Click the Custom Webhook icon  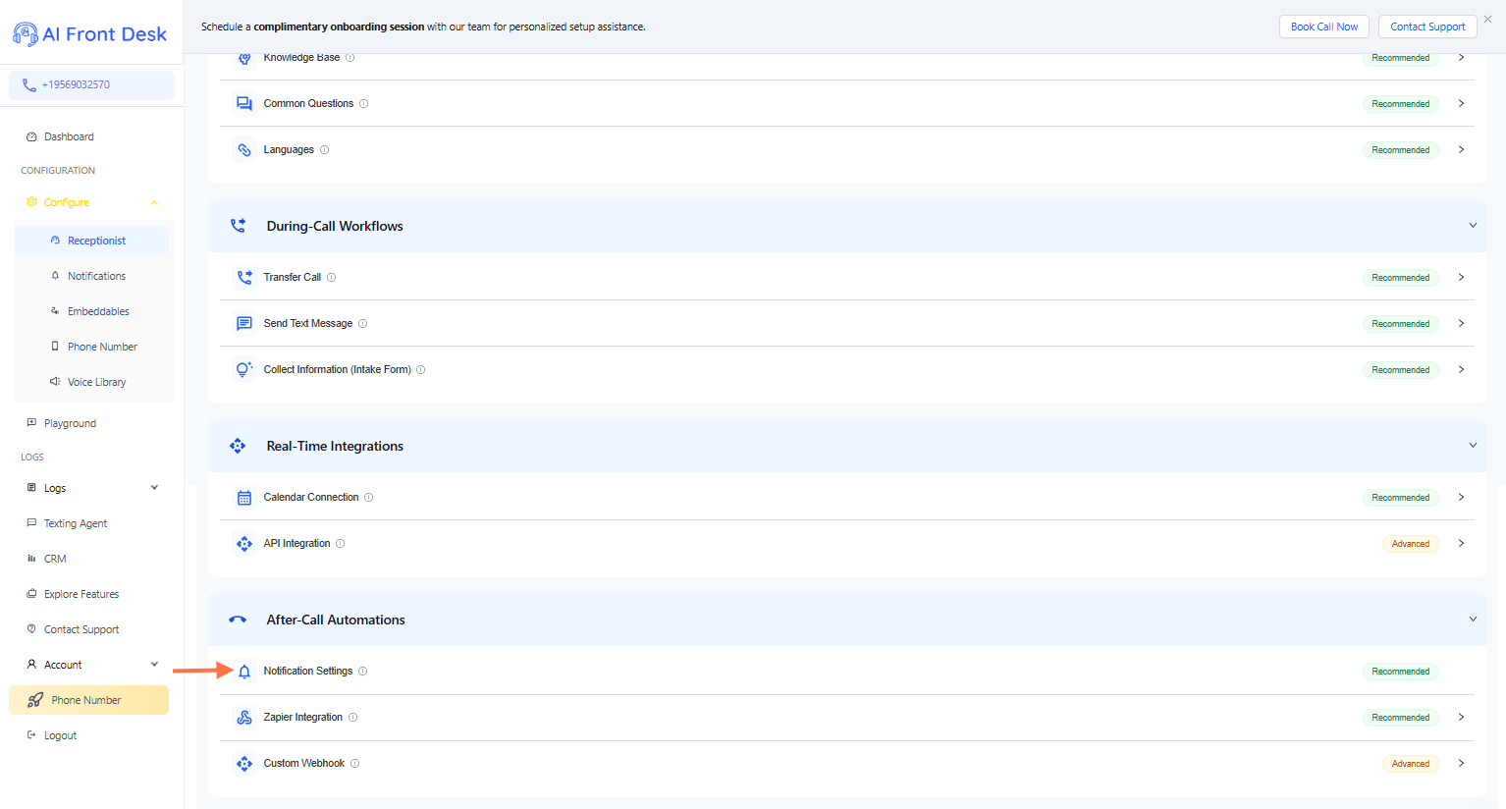point(244,764)
